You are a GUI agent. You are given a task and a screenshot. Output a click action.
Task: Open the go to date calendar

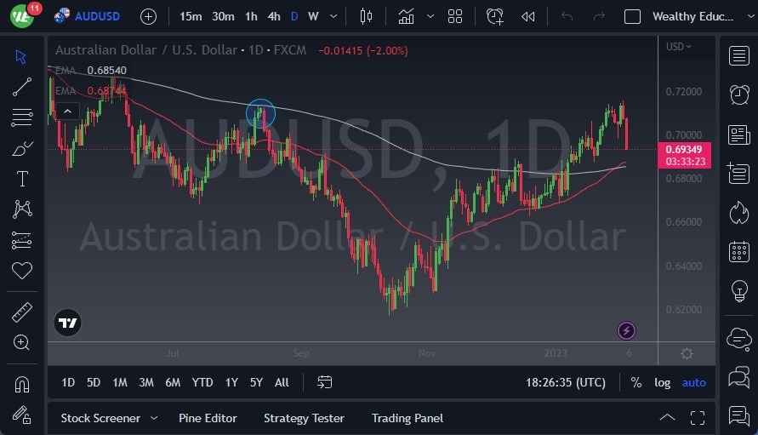click(324, 382)
